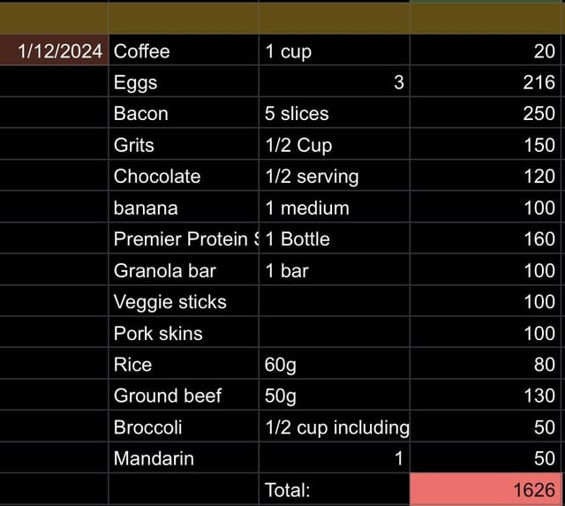Select the banana food name cell

[x=184, y=207]
